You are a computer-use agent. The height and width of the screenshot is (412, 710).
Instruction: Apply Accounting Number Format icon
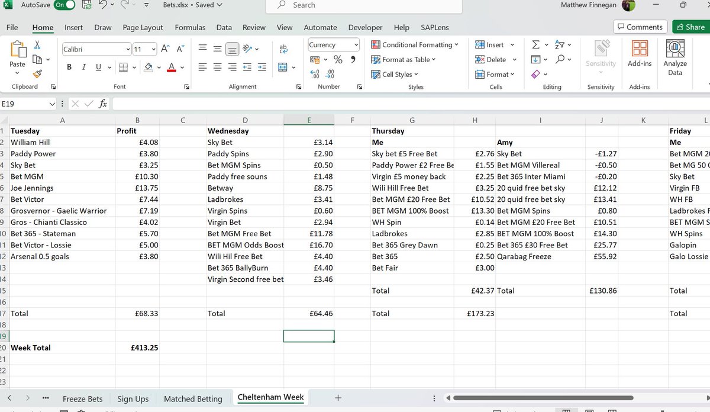click(315, 60)
